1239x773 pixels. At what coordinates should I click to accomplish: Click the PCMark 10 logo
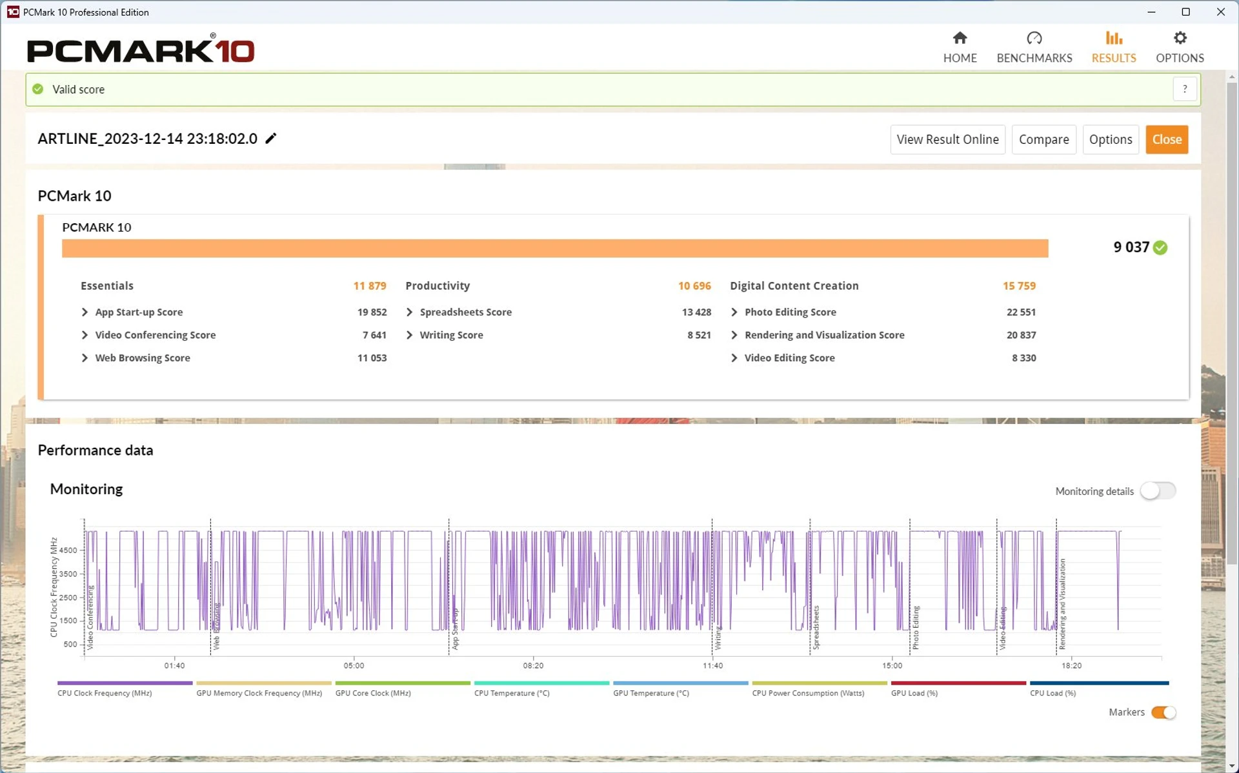pyautogui.click(x=141, y=49)
